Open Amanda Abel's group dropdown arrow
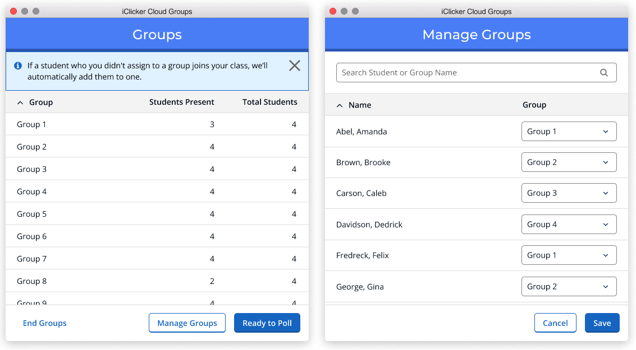The width and height of the screenshot is (636, 350). pyautogui.click(x=607, y=131)
